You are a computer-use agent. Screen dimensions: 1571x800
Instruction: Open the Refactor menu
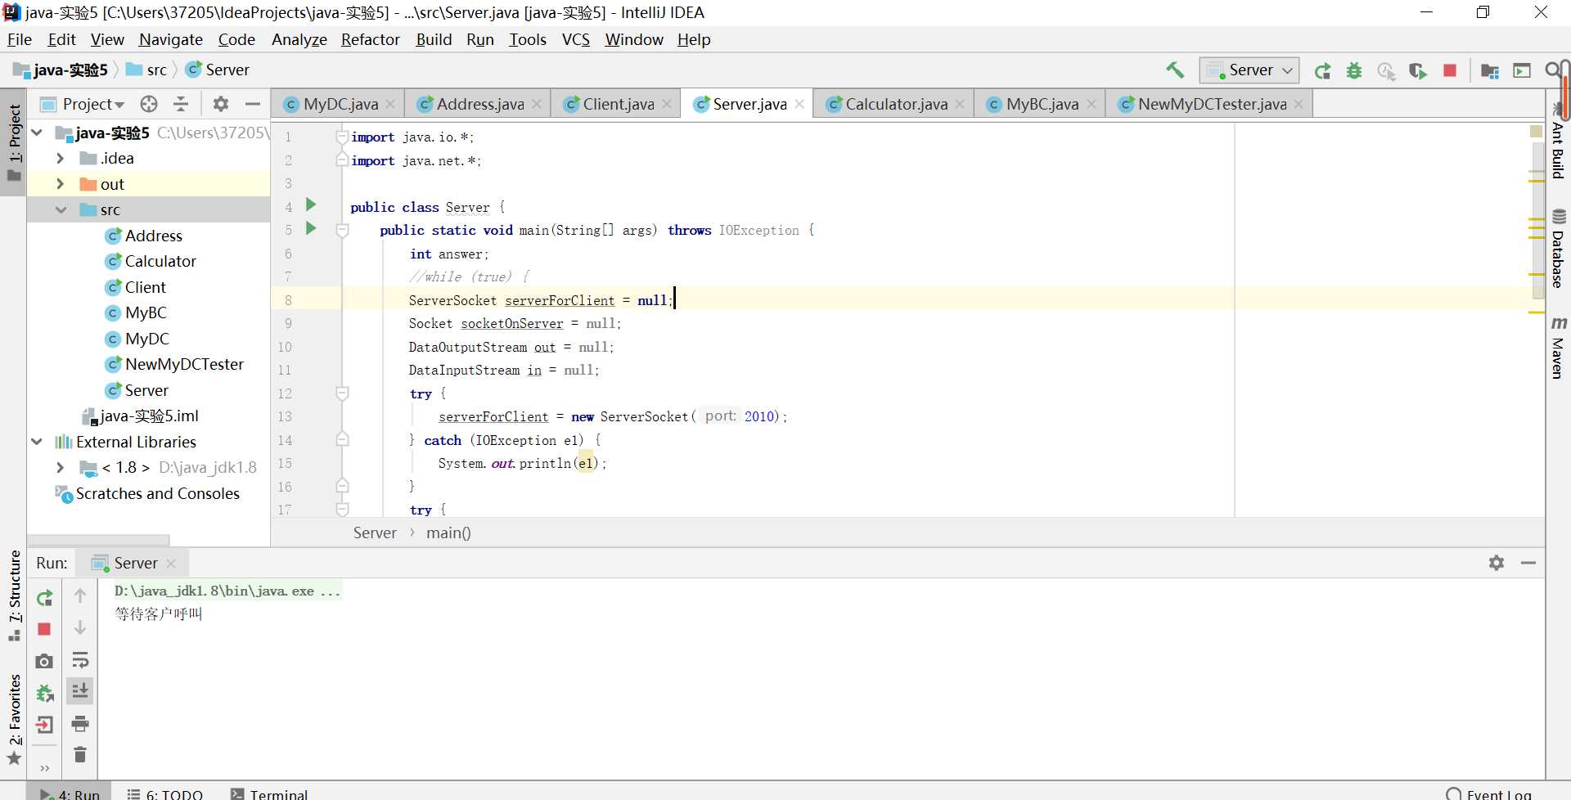[x=370, y=39]
